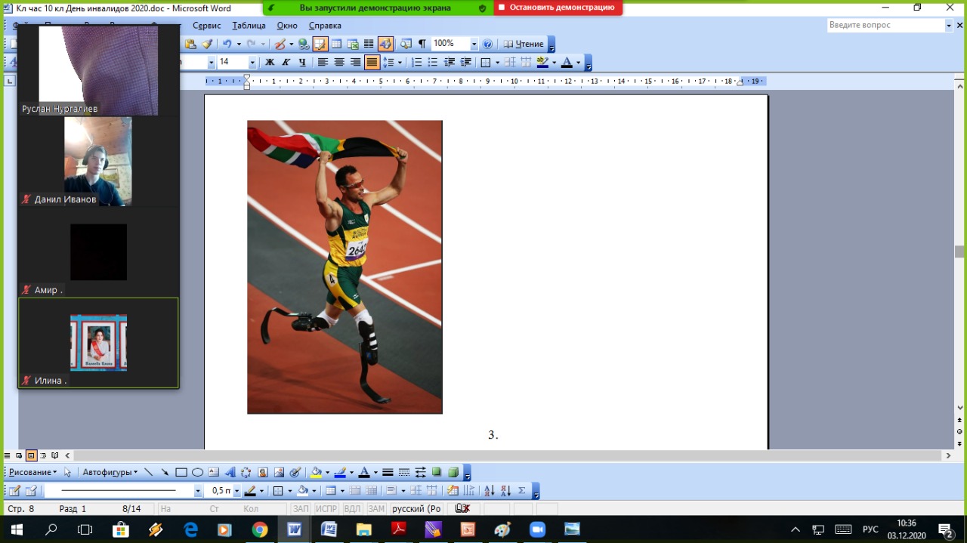Center-align the text
This screenshot has height=543, width=967.
tap(339, 63)
